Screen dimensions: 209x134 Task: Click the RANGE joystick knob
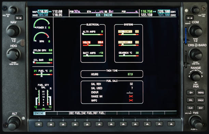click(x=196, y=76)
